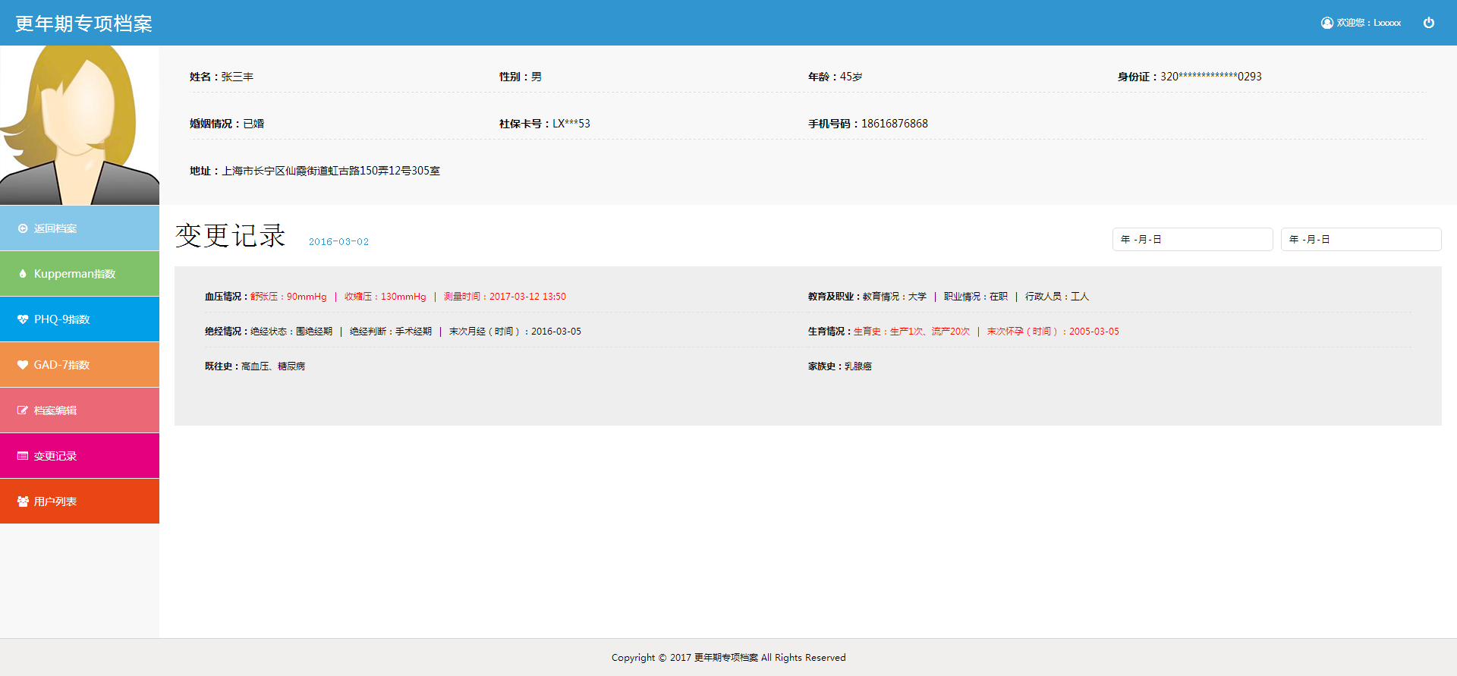The height and width of the screenshot is (676, 1457).
Task: Click the 更年期专项档案 header title
Action: [x=83, y=24]
